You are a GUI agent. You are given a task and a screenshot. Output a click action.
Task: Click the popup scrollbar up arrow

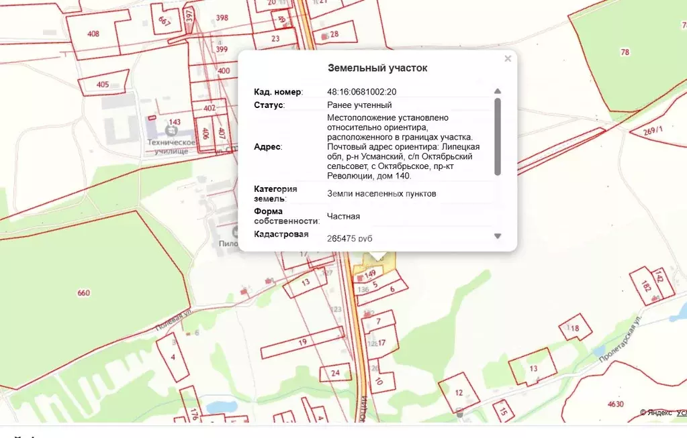tap(498, 91)
